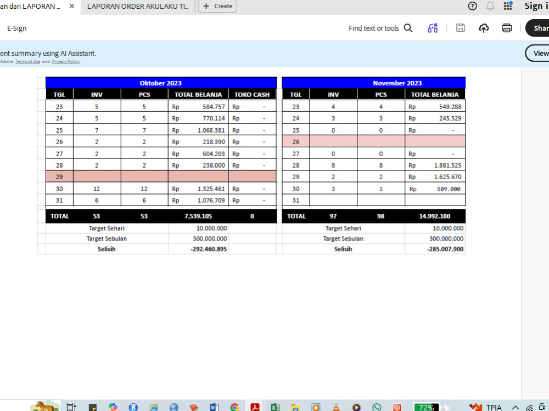This screenshot has height=411, width=549.
Task: Launch VLC media player from taskbar
Action: [336, 407]
